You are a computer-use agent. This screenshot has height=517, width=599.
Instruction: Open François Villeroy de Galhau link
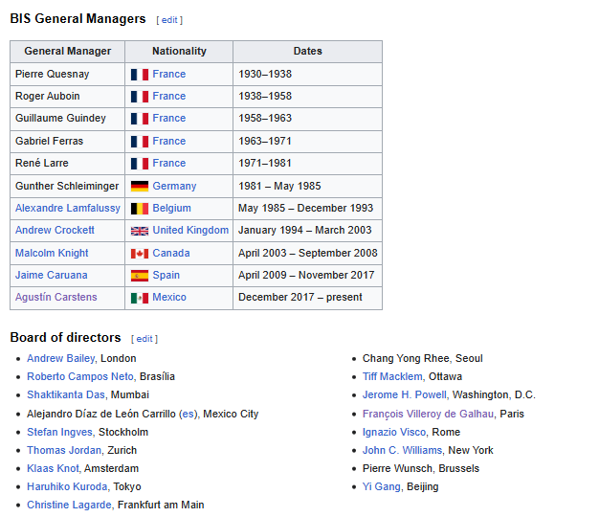pyautogui.click(x=428, y=414)
